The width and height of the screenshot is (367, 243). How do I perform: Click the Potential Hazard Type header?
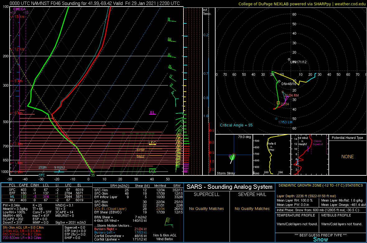(347, 138)
